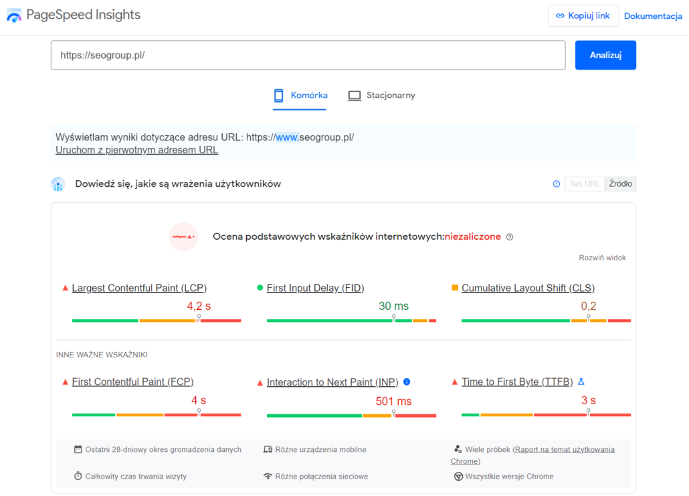Click the INNE WAŻNE WSKAŹNIKI heading
Image resolution: width=689 pixels, height=496 pixels.
tap(102, 355)
